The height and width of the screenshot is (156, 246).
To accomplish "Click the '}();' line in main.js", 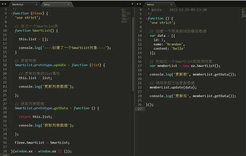I will [150, 105].
